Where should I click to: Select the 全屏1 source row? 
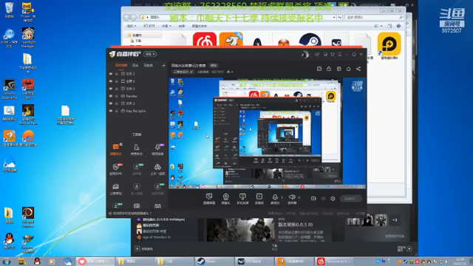[x=137, y=81]
